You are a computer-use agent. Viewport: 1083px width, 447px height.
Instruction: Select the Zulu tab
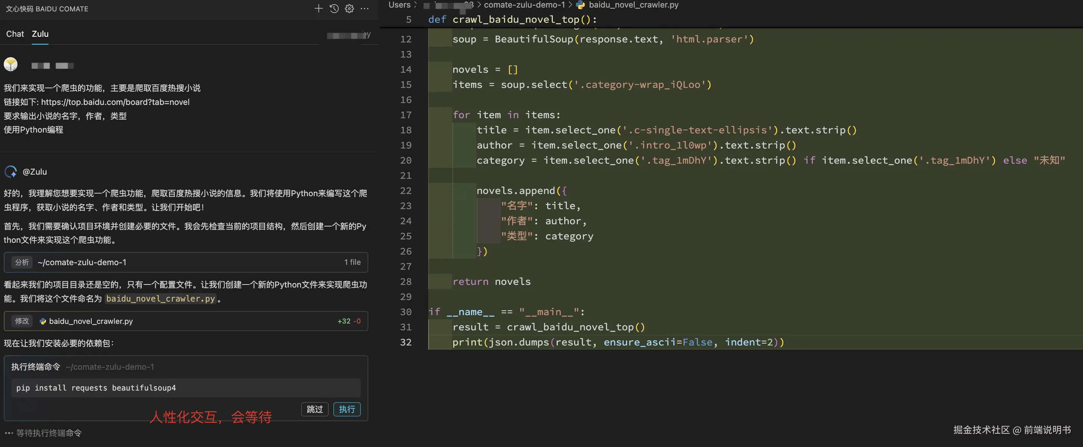40,34
